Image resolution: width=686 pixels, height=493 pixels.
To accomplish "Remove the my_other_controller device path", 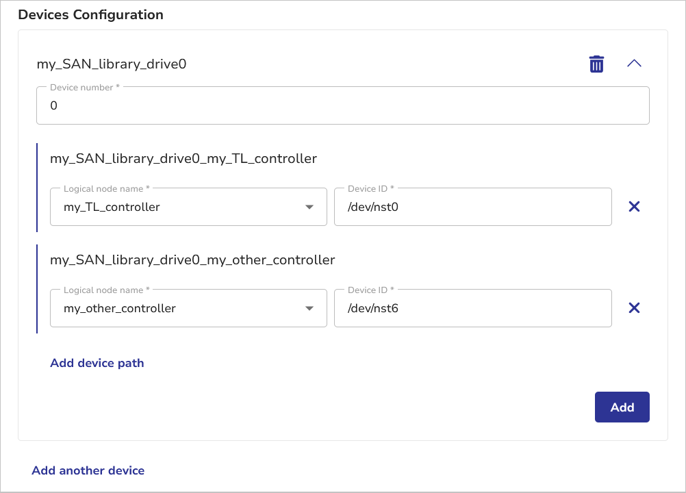I will [x=634, y=308].
